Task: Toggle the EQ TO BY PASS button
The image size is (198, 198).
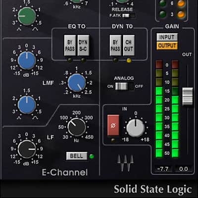Action: click(70, 46)
